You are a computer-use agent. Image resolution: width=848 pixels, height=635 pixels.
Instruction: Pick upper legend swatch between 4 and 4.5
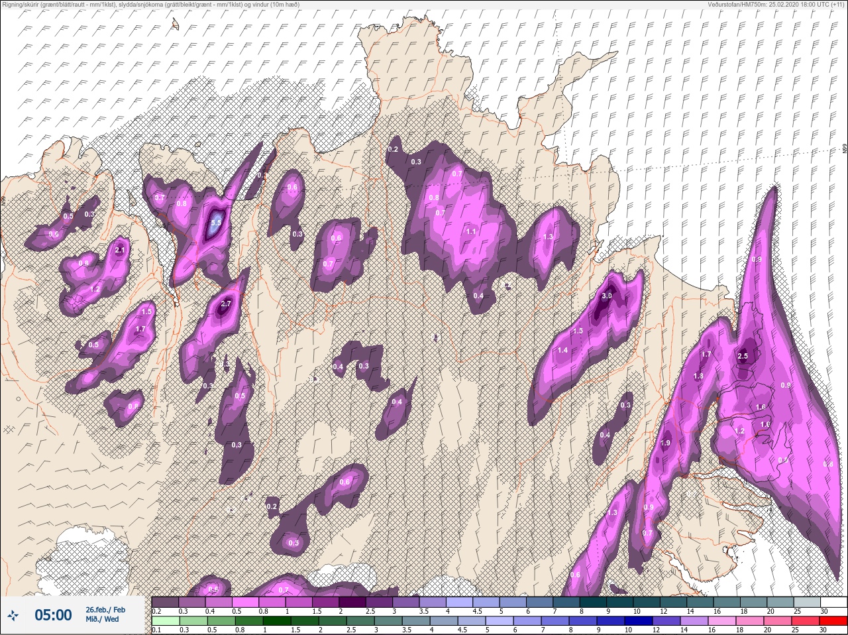(460, 602)
